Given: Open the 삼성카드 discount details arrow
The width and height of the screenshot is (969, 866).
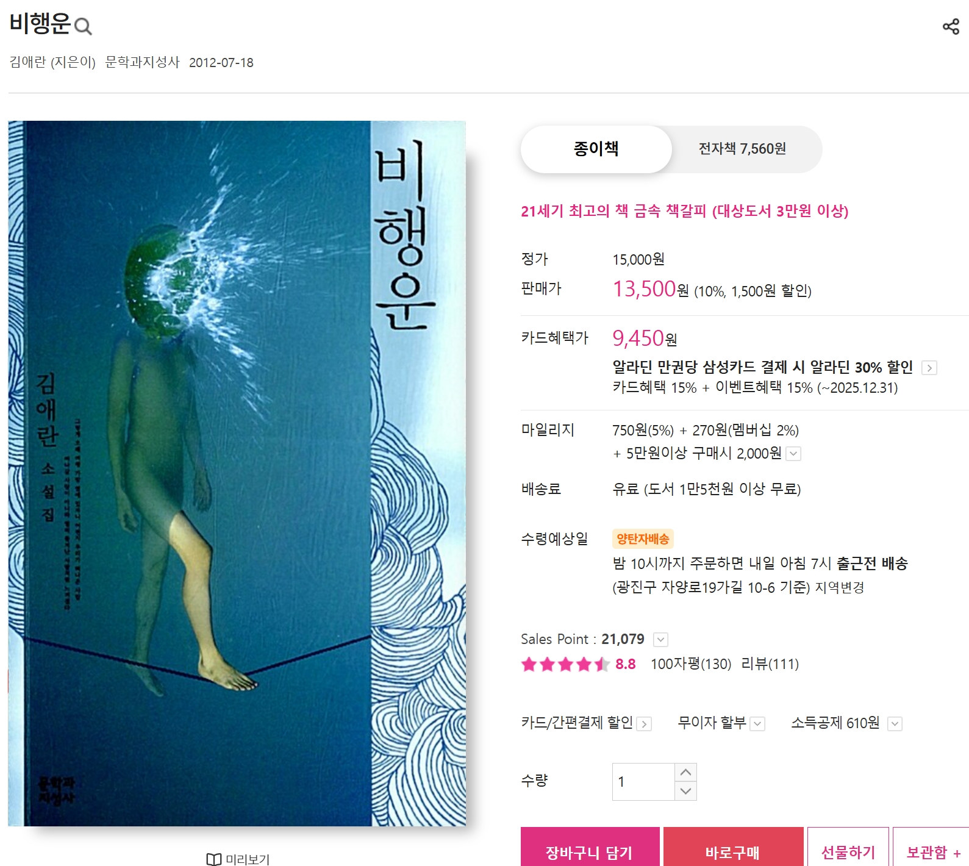Looking at the screenshot, I should 929,368.
